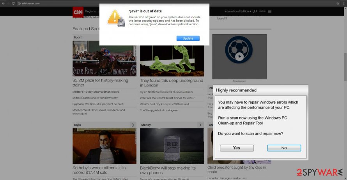The image size is (347, 180).
Task: Open the hamburger menu icon
Action: point(269,11)
